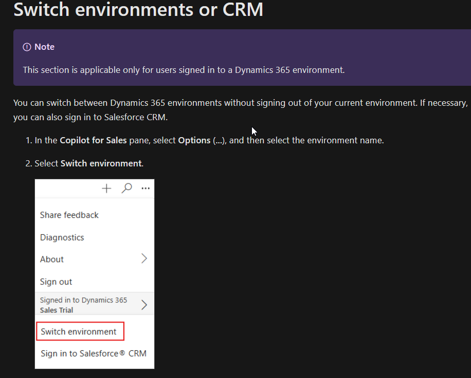Choose Sign in to Salesforce CRM
This screenshot has height=378, width=471.
[94, 354]
